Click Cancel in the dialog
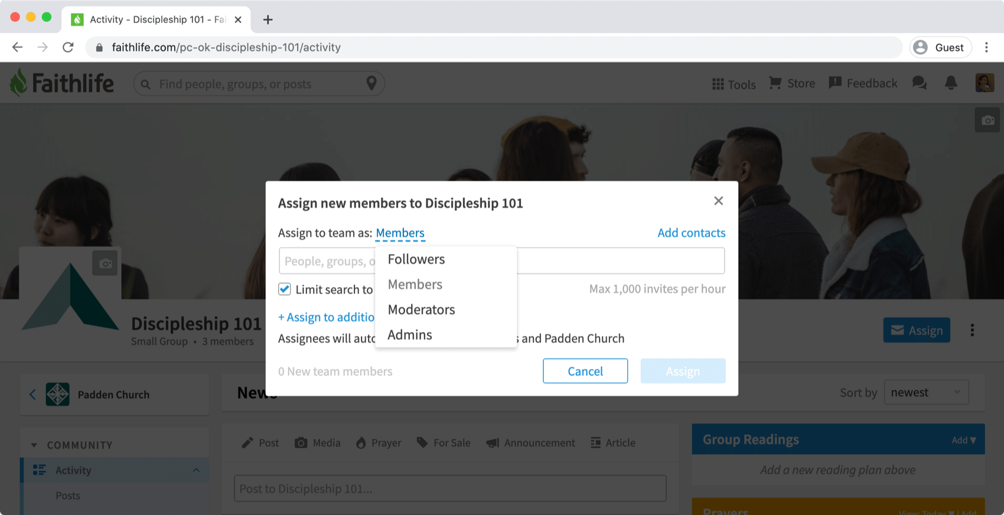Screen dimensions: 1004x515 click(585, 371)
